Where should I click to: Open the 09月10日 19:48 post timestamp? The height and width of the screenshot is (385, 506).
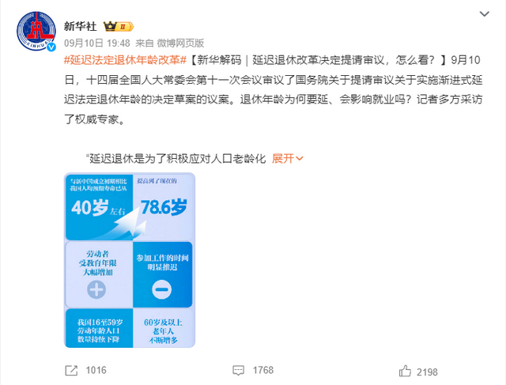click(96, 43)
